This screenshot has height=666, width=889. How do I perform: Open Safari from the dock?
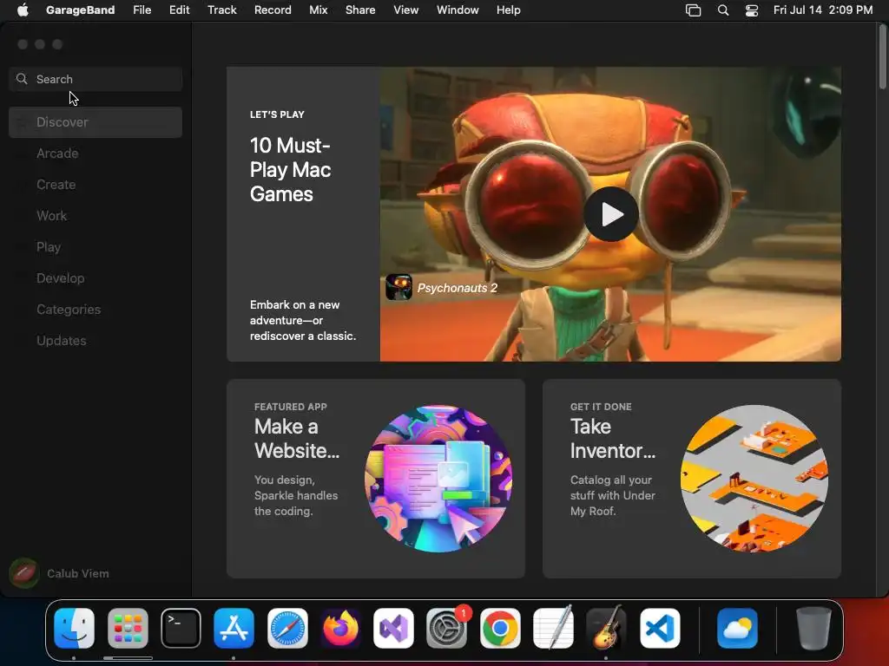click(x=287, y=628)
